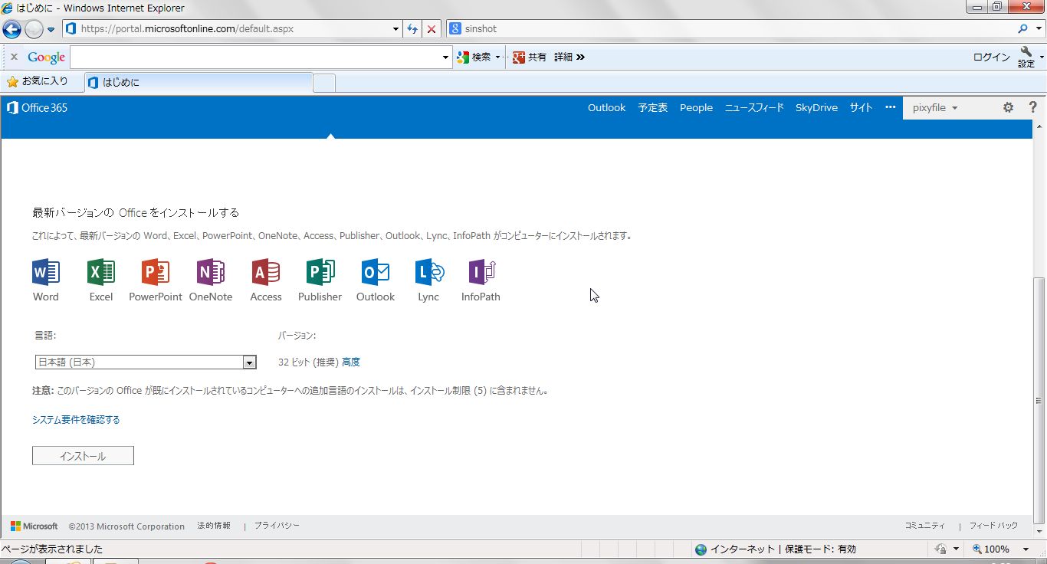Click the Publisher application icon

pyautogui.click(x=320, y=272)
